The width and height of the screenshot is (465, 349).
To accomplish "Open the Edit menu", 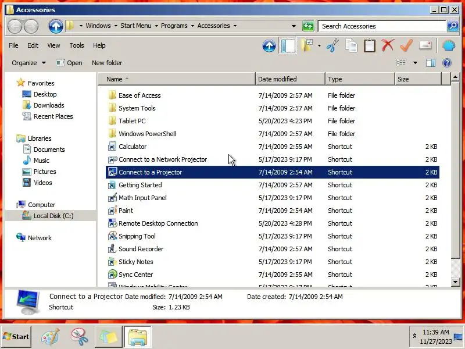I will tap(33, 45).
